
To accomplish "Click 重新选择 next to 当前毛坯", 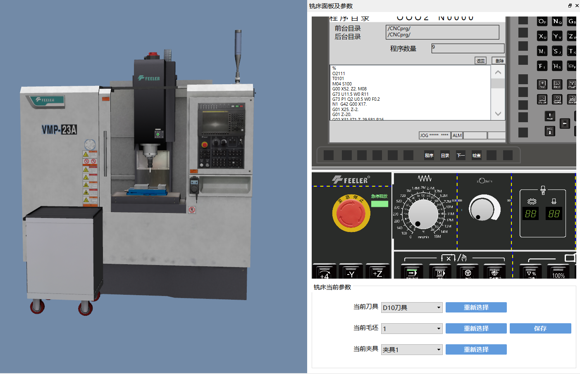I will point(476,329).
